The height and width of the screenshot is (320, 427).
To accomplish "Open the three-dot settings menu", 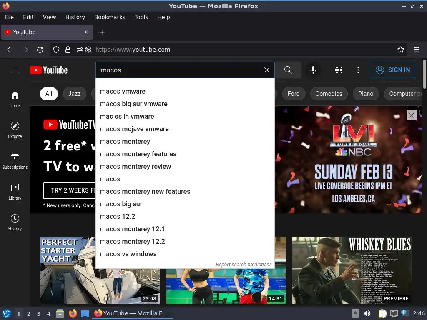I will tap(358, 70).
